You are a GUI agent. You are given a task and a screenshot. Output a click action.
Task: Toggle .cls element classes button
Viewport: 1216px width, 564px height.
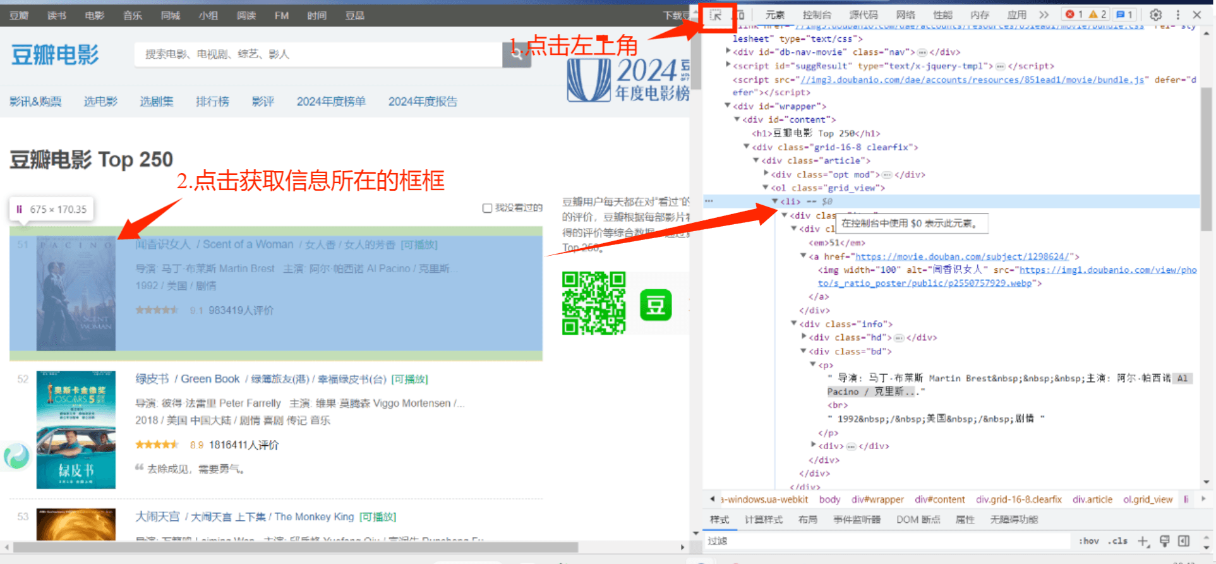pos(1118,541)
